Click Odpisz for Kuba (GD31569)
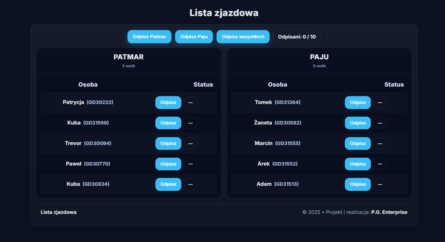The image size is (445, 242). 168,123
